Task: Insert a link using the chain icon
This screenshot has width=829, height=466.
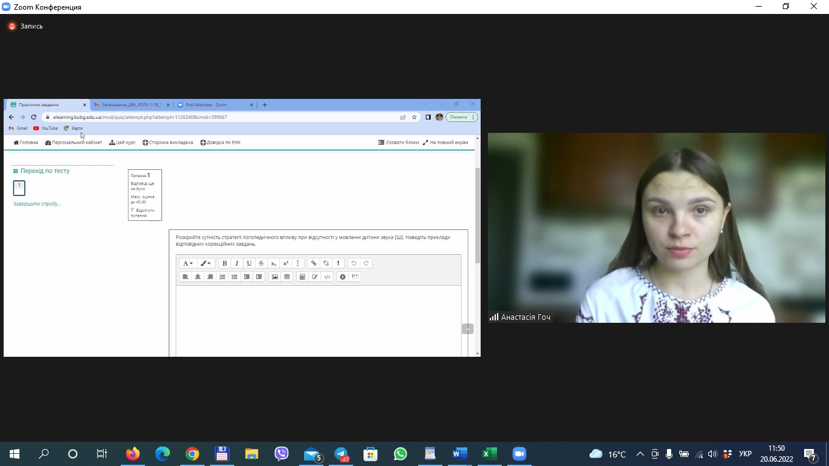Action: (x=313, y=263)
